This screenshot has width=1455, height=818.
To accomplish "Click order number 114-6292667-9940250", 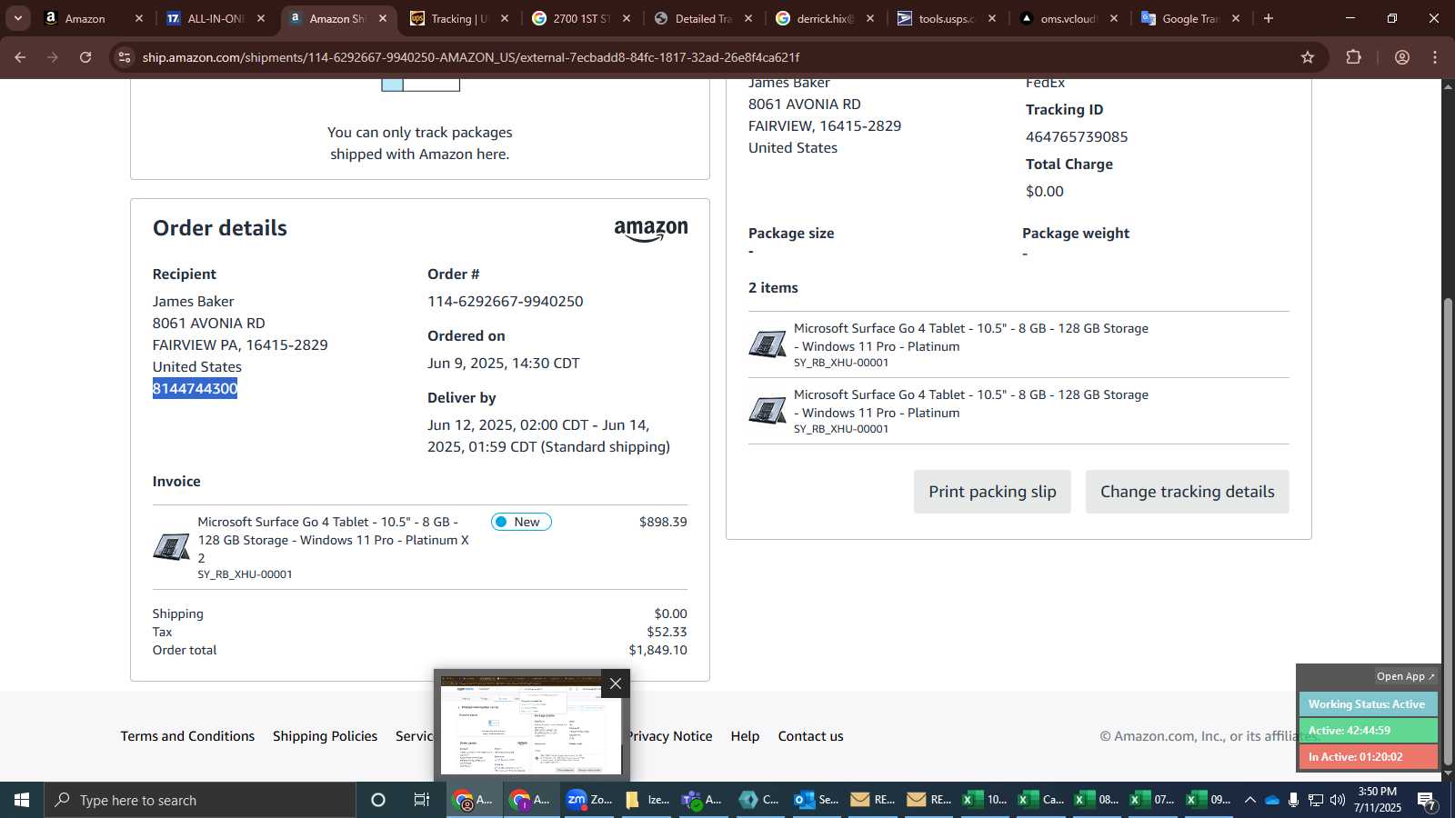I will tap(506, 302).
